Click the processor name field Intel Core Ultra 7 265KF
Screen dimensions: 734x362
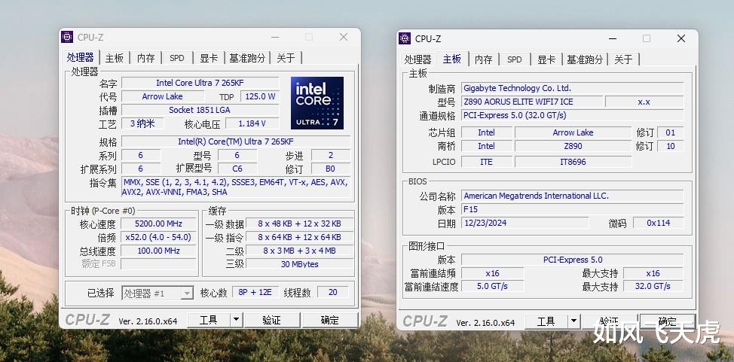(x=200, y=83)
